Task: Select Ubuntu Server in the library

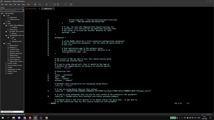Action: (x=14, y=45)
